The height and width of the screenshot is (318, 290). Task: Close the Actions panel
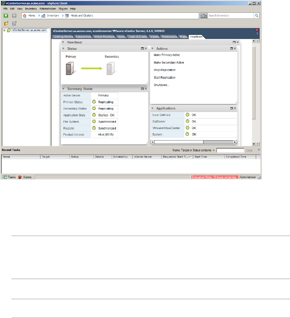click(235, 48)
